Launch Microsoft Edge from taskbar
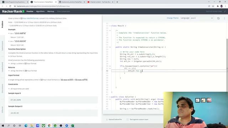The width and height of the screenshot is (228, 128). [x=26, y=126]
